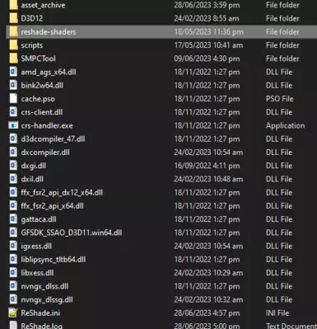Select the amd_ags_x64.dll file name
This screenshot has height=329, width=317.
click(x=49, y=72)
